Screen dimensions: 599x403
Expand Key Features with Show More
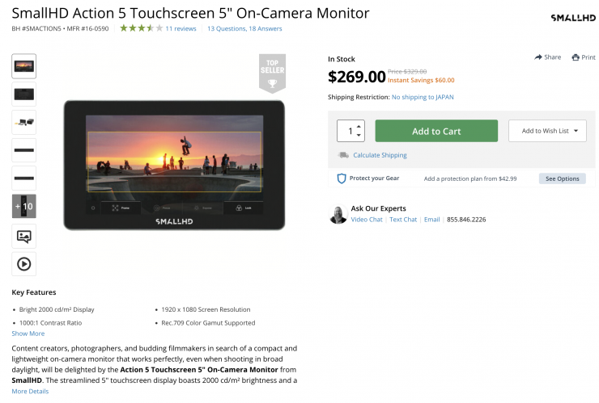pos(28,334)
